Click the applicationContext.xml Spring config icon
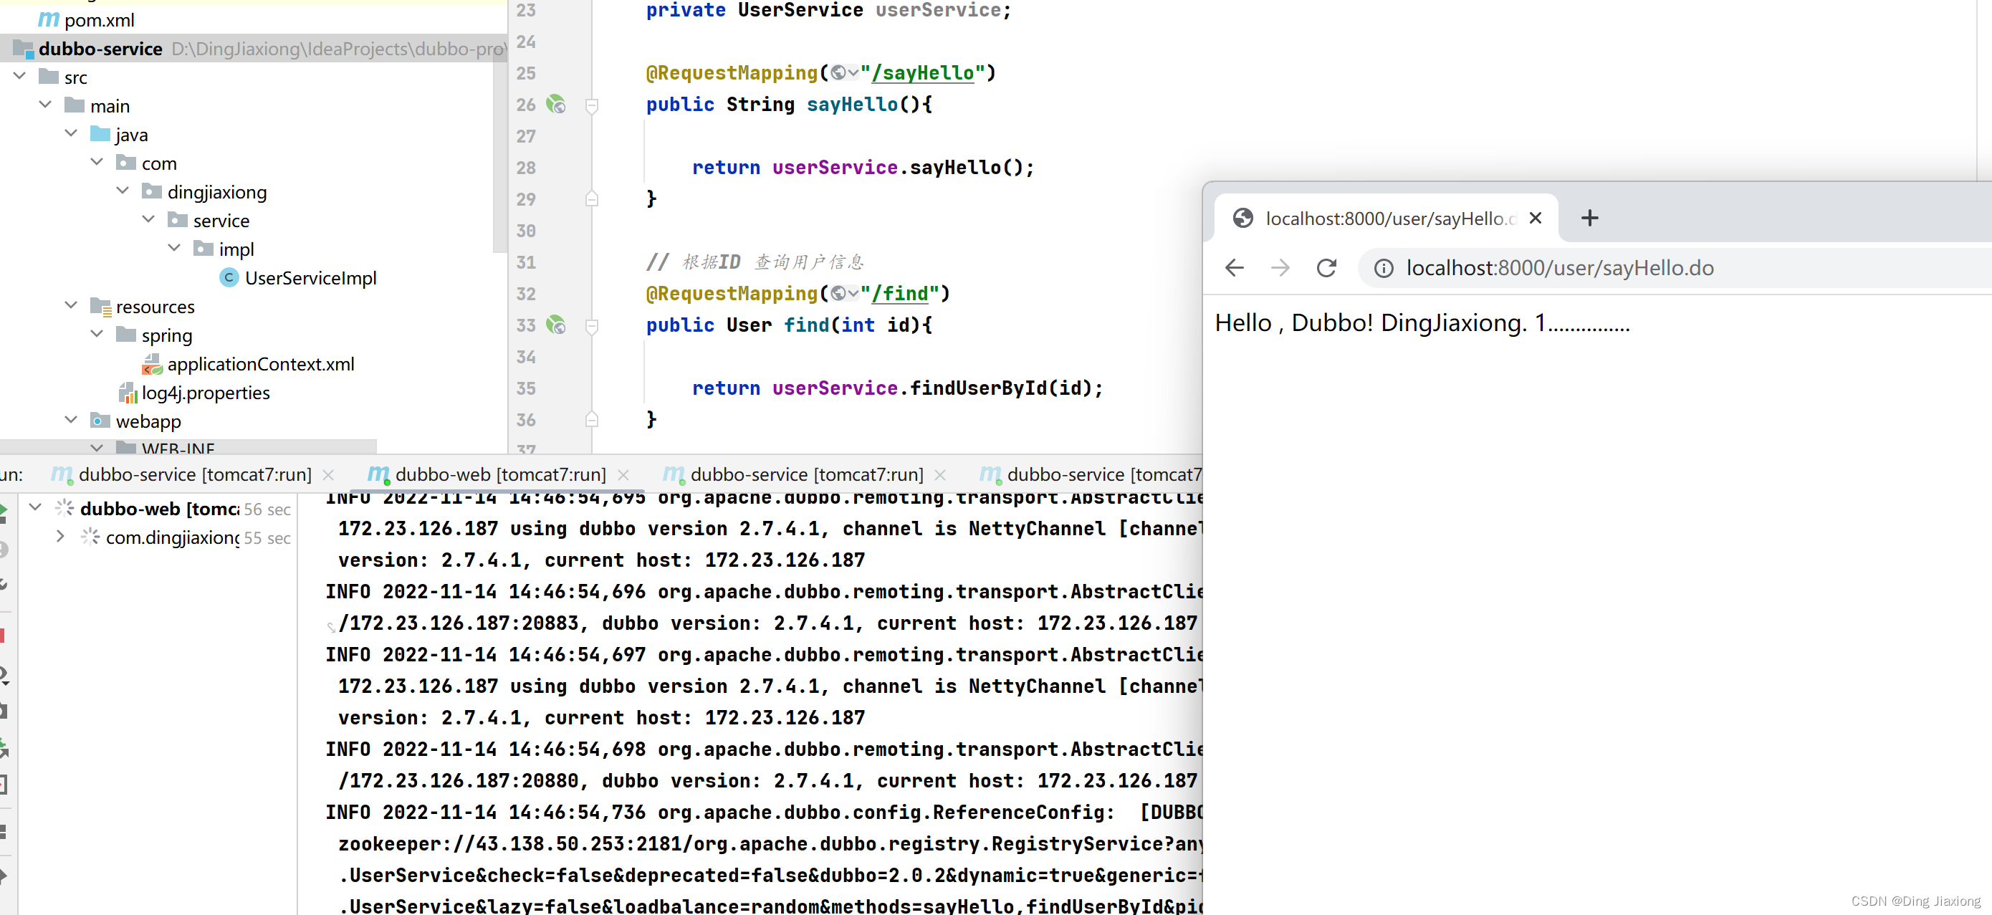1992x915 pixels. [153, 364]
